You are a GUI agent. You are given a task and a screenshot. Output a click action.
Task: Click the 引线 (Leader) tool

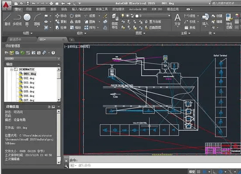pos(190,22)
